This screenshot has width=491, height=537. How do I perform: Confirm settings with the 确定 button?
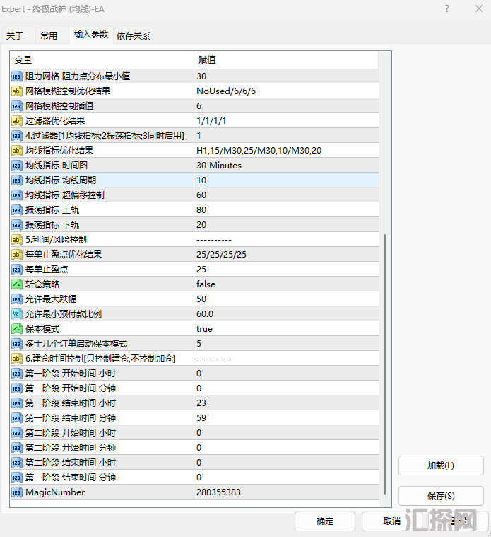pos(325,521)
